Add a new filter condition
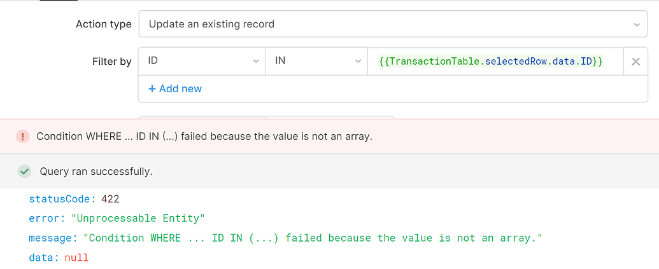Viewport: 659px width, 269px height. 175,88
